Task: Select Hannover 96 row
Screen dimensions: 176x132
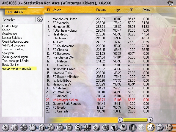Action: [x=98, y=27]
